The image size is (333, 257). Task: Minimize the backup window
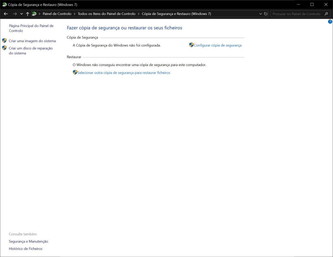(298, 5)
